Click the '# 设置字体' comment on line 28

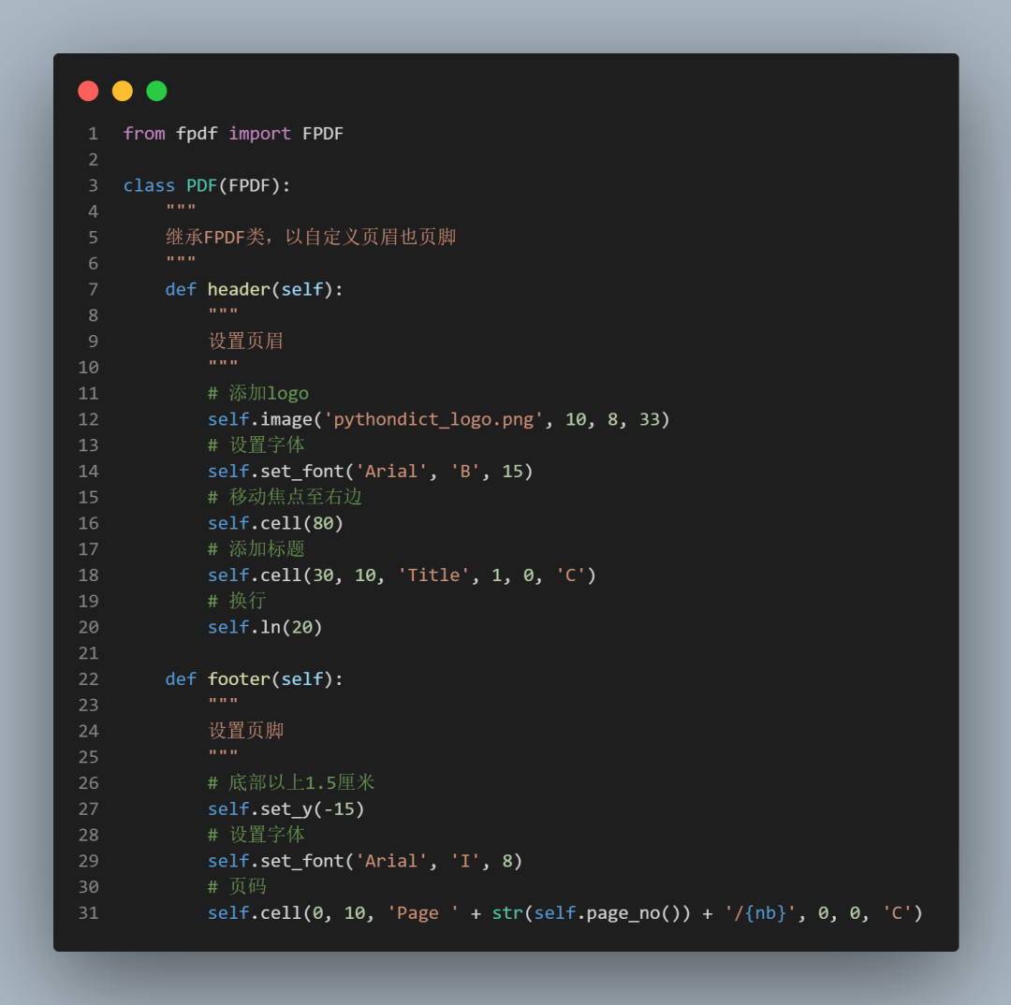tap(256, 835)
